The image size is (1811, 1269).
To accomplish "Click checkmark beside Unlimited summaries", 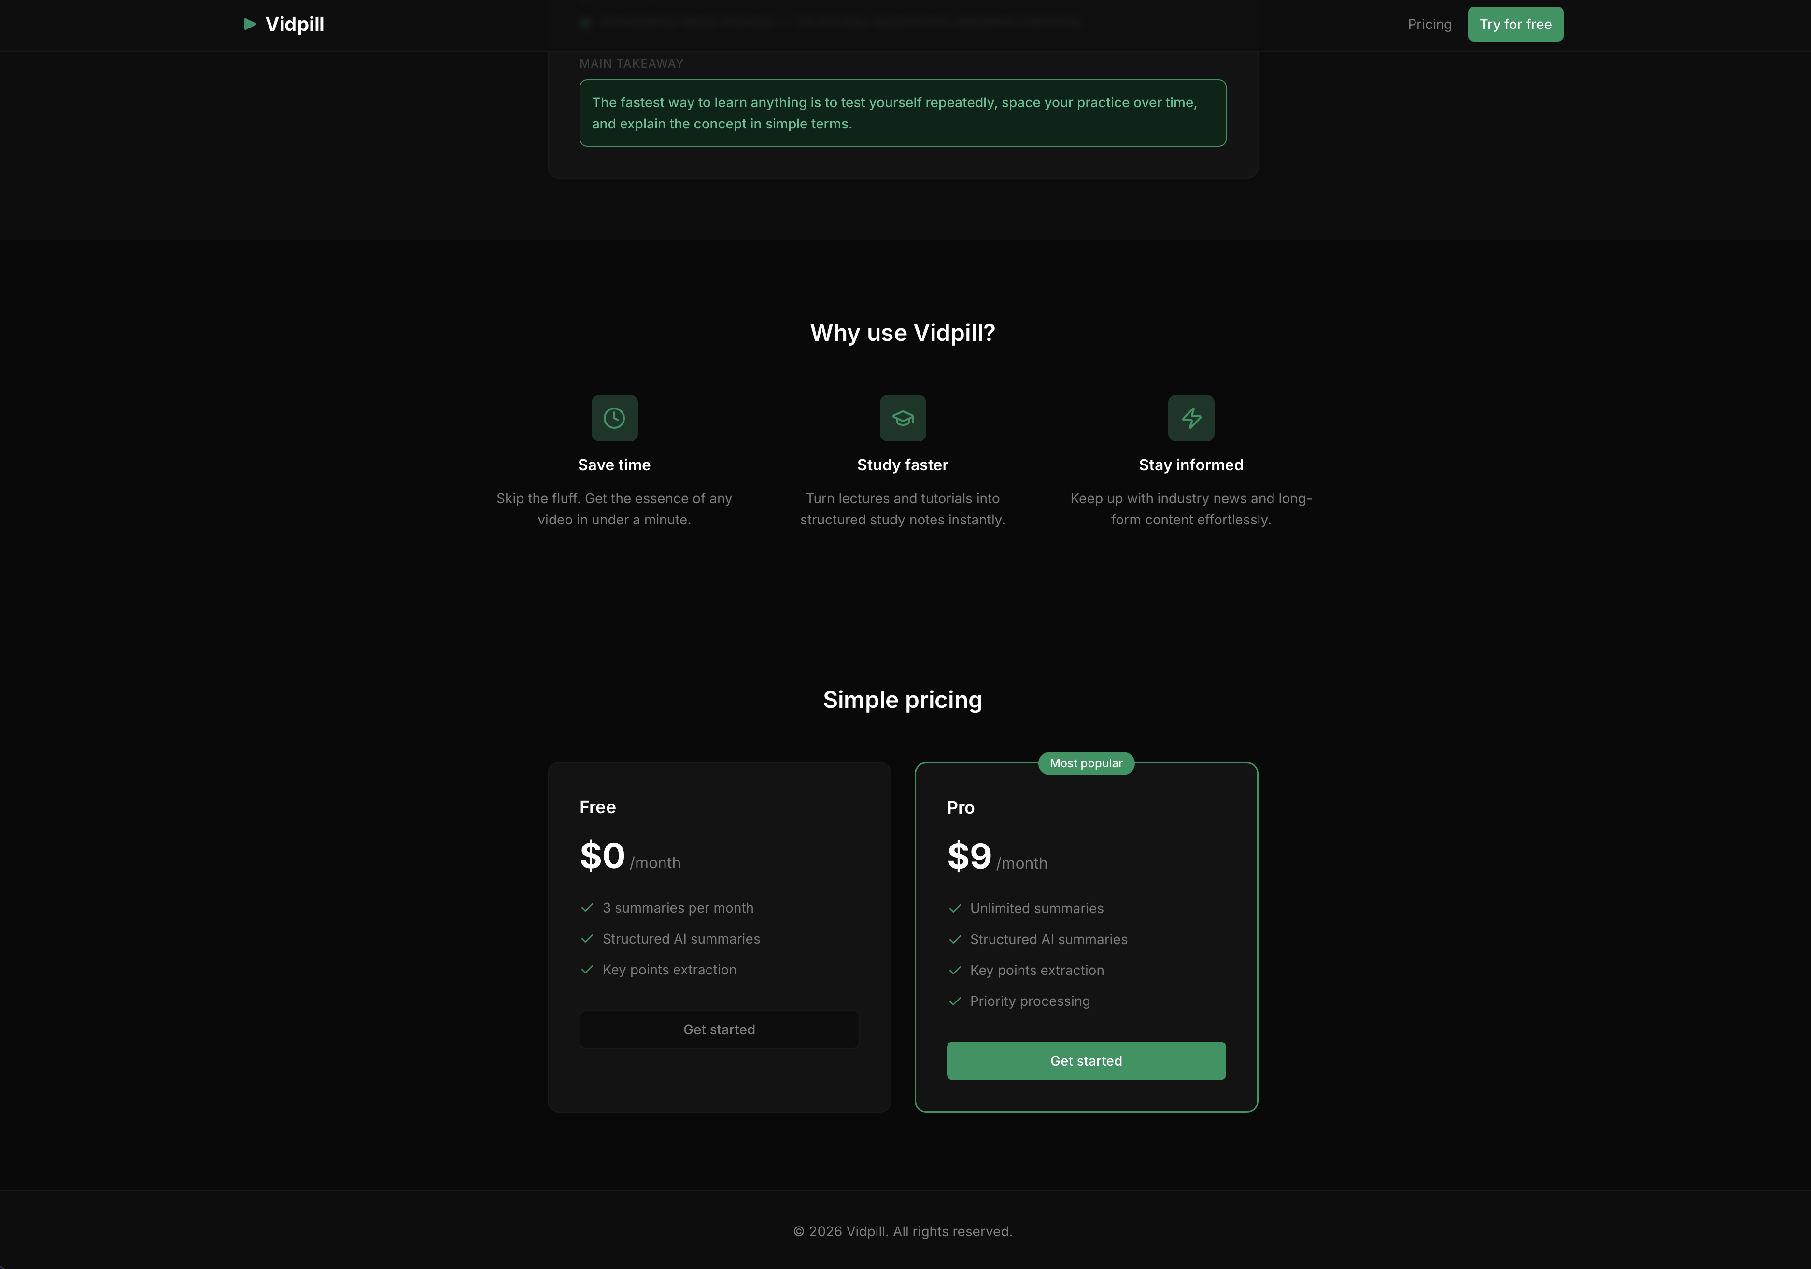I will [x=954, y=909].
